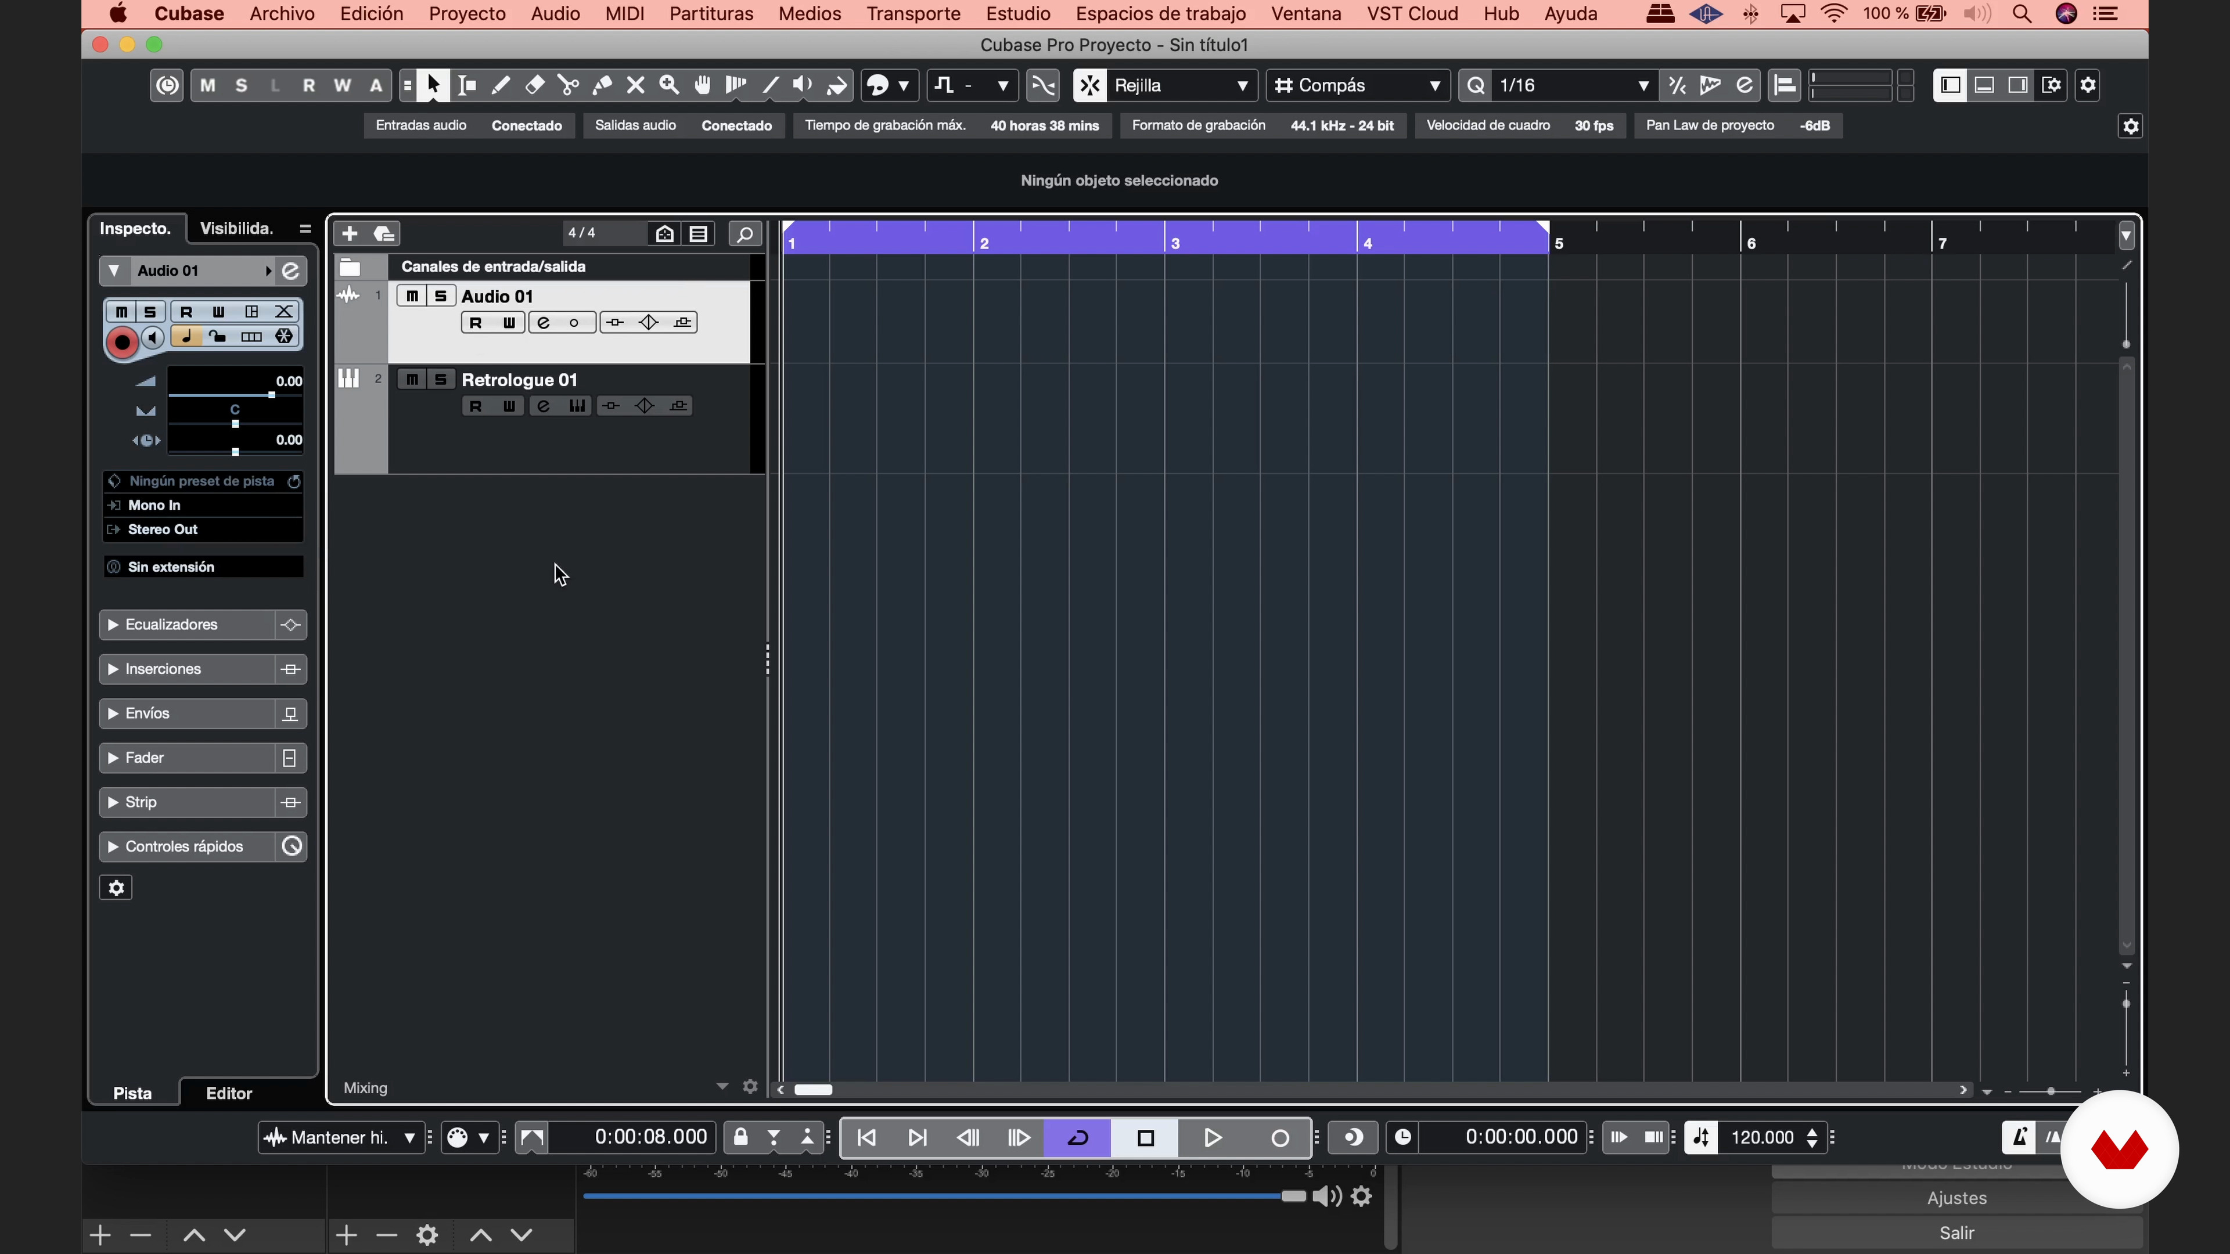Toggle the metronome click button
This screenshot has height=1254, width=2230.
(x=2020, y=1137)
